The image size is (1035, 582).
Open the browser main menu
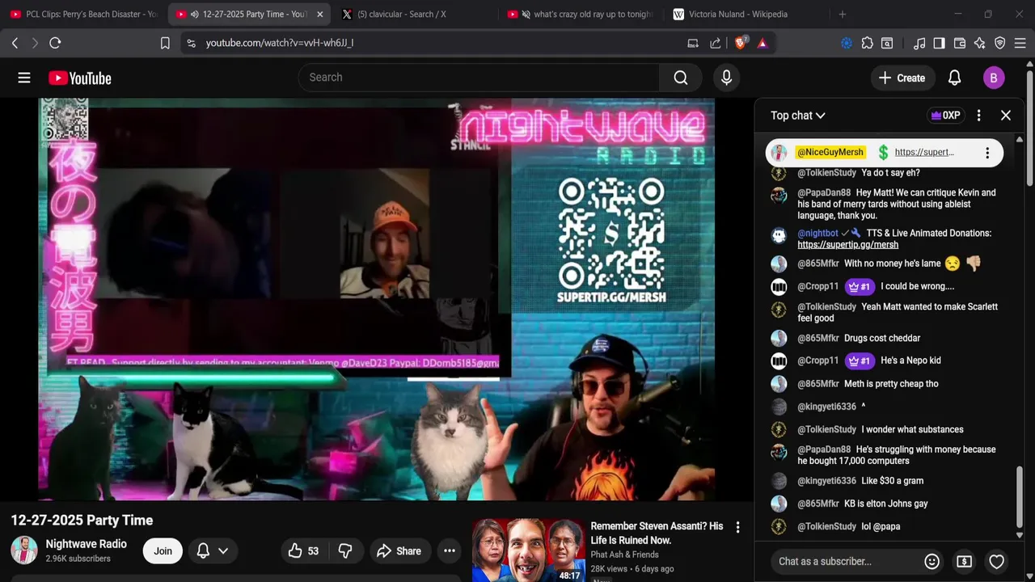coord(1021,43)
